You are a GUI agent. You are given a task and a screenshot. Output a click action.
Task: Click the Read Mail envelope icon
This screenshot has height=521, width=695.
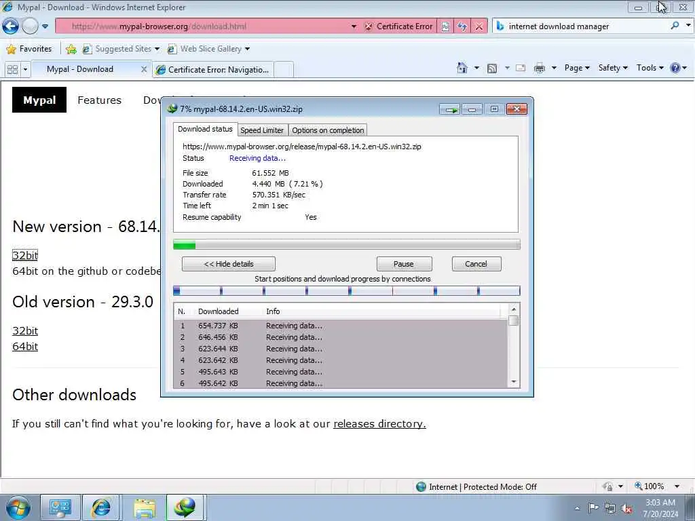521,69
